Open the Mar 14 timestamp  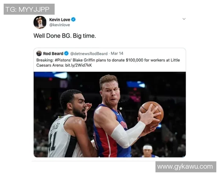pyautogui.click(x=117, y=54)
